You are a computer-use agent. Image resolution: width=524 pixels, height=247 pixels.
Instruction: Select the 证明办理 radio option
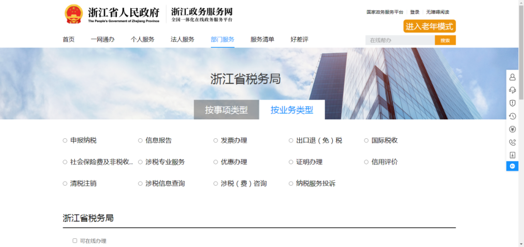point(291,162)
